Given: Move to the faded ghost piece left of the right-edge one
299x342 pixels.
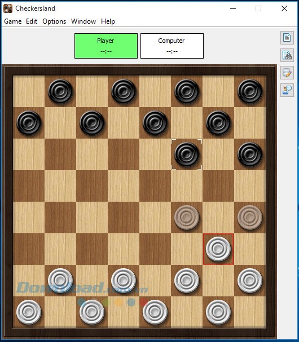Looking at the screenshot, I should click(187, 217).
